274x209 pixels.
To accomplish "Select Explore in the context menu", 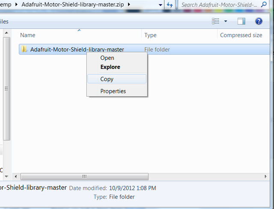I will [110, 67].
